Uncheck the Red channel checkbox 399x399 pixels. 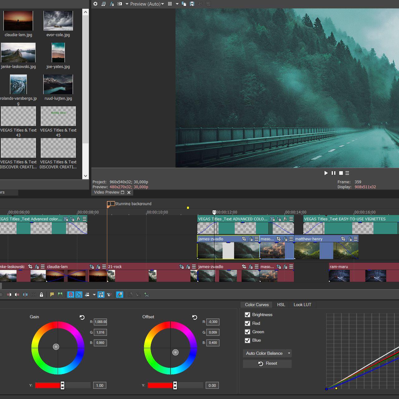pos(247,323)
